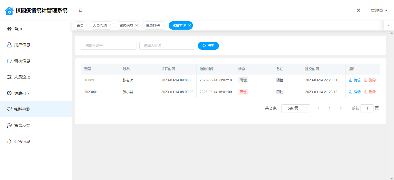Switch to the 首页 tab
Image resolution: width=394 pixels, height=180 pixels.
click(x=80, y=26)
